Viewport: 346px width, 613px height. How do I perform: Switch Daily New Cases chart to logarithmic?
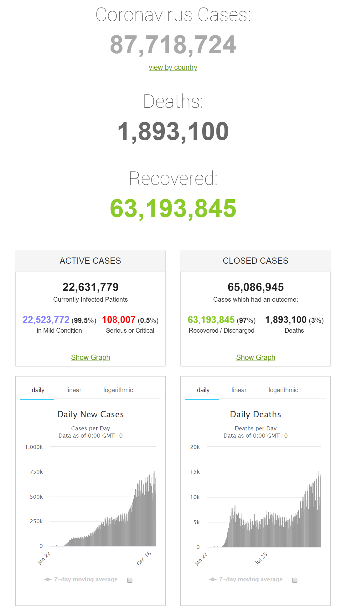pos(118,390)
